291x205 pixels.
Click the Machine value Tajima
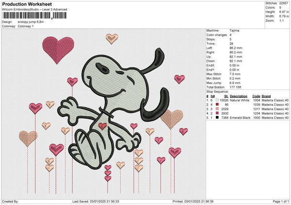(235, 30)
